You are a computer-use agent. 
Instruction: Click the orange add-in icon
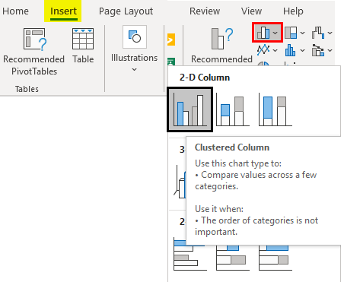coord(171,40)
